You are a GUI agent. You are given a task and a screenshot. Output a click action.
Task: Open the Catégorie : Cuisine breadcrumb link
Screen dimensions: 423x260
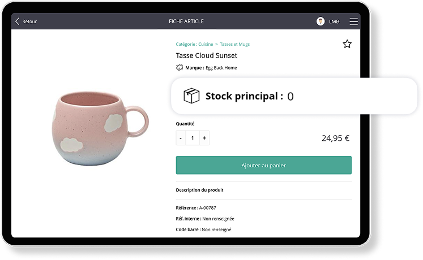[x=194, y=44]
